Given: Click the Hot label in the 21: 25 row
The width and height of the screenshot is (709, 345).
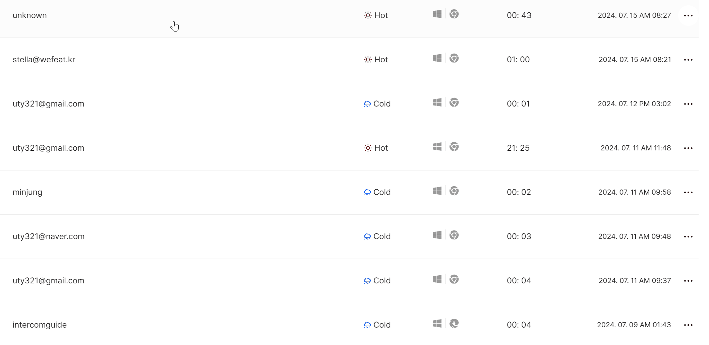Looking at the screenshot, I should click(381, 148).
